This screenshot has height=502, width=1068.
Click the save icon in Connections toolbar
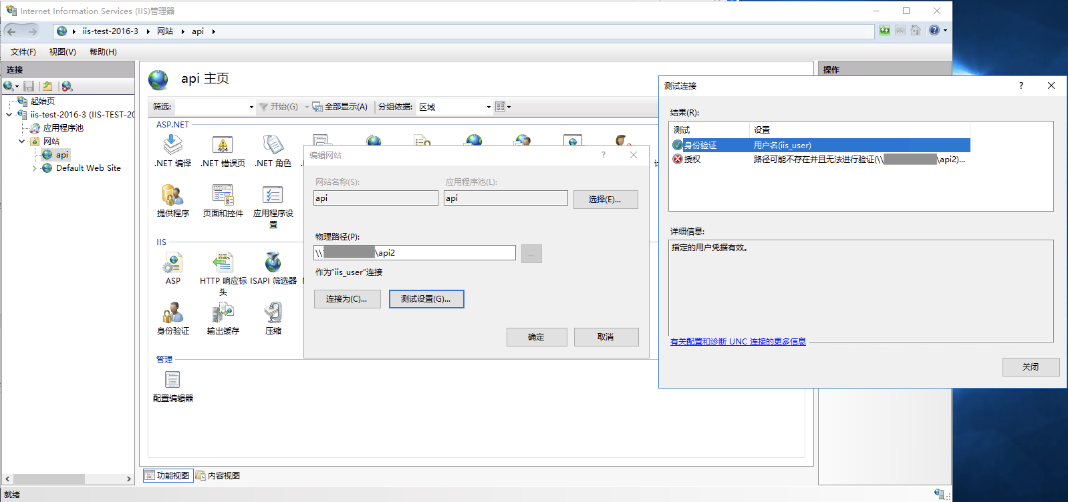tap(29, 86)
